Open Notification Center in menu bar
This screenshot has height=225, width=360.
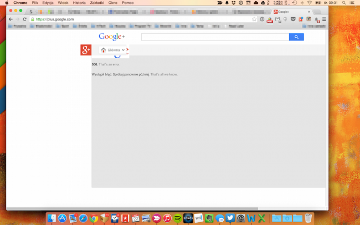point(352,3)
